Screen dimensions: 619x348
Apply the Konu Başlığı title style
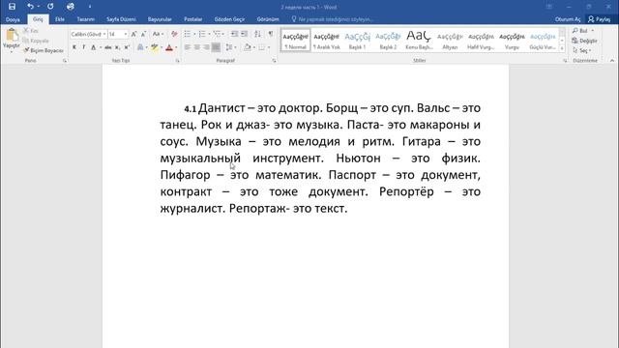[419, 41]
